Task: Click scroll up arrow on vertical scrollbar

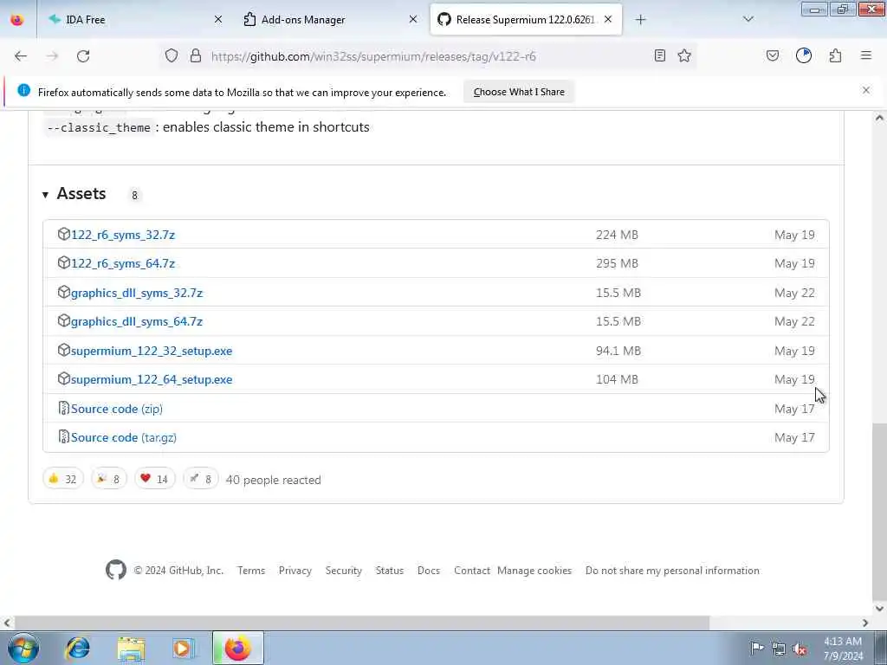Action: pos(879,118)
